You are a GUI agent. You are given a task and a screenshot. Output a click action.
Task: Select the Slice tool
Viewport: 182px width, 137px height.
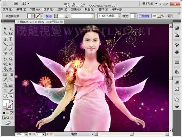11,91
